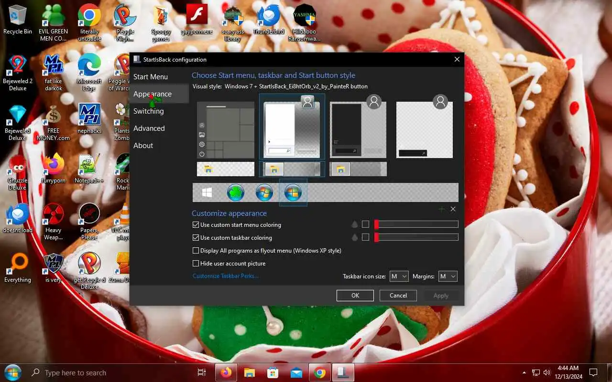Open the Hildaboo Ransomware desktop icon
The image size is (612, 382).
point(305,23)
